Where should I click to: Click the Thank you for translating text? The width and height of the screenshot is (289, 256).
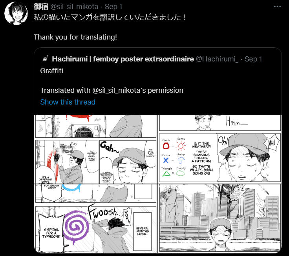click(75, 37)
